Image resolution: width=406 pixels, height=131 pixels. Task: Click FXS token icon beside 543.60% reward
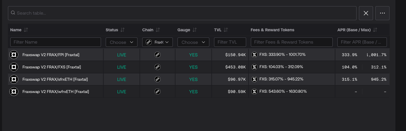point(254,92)
